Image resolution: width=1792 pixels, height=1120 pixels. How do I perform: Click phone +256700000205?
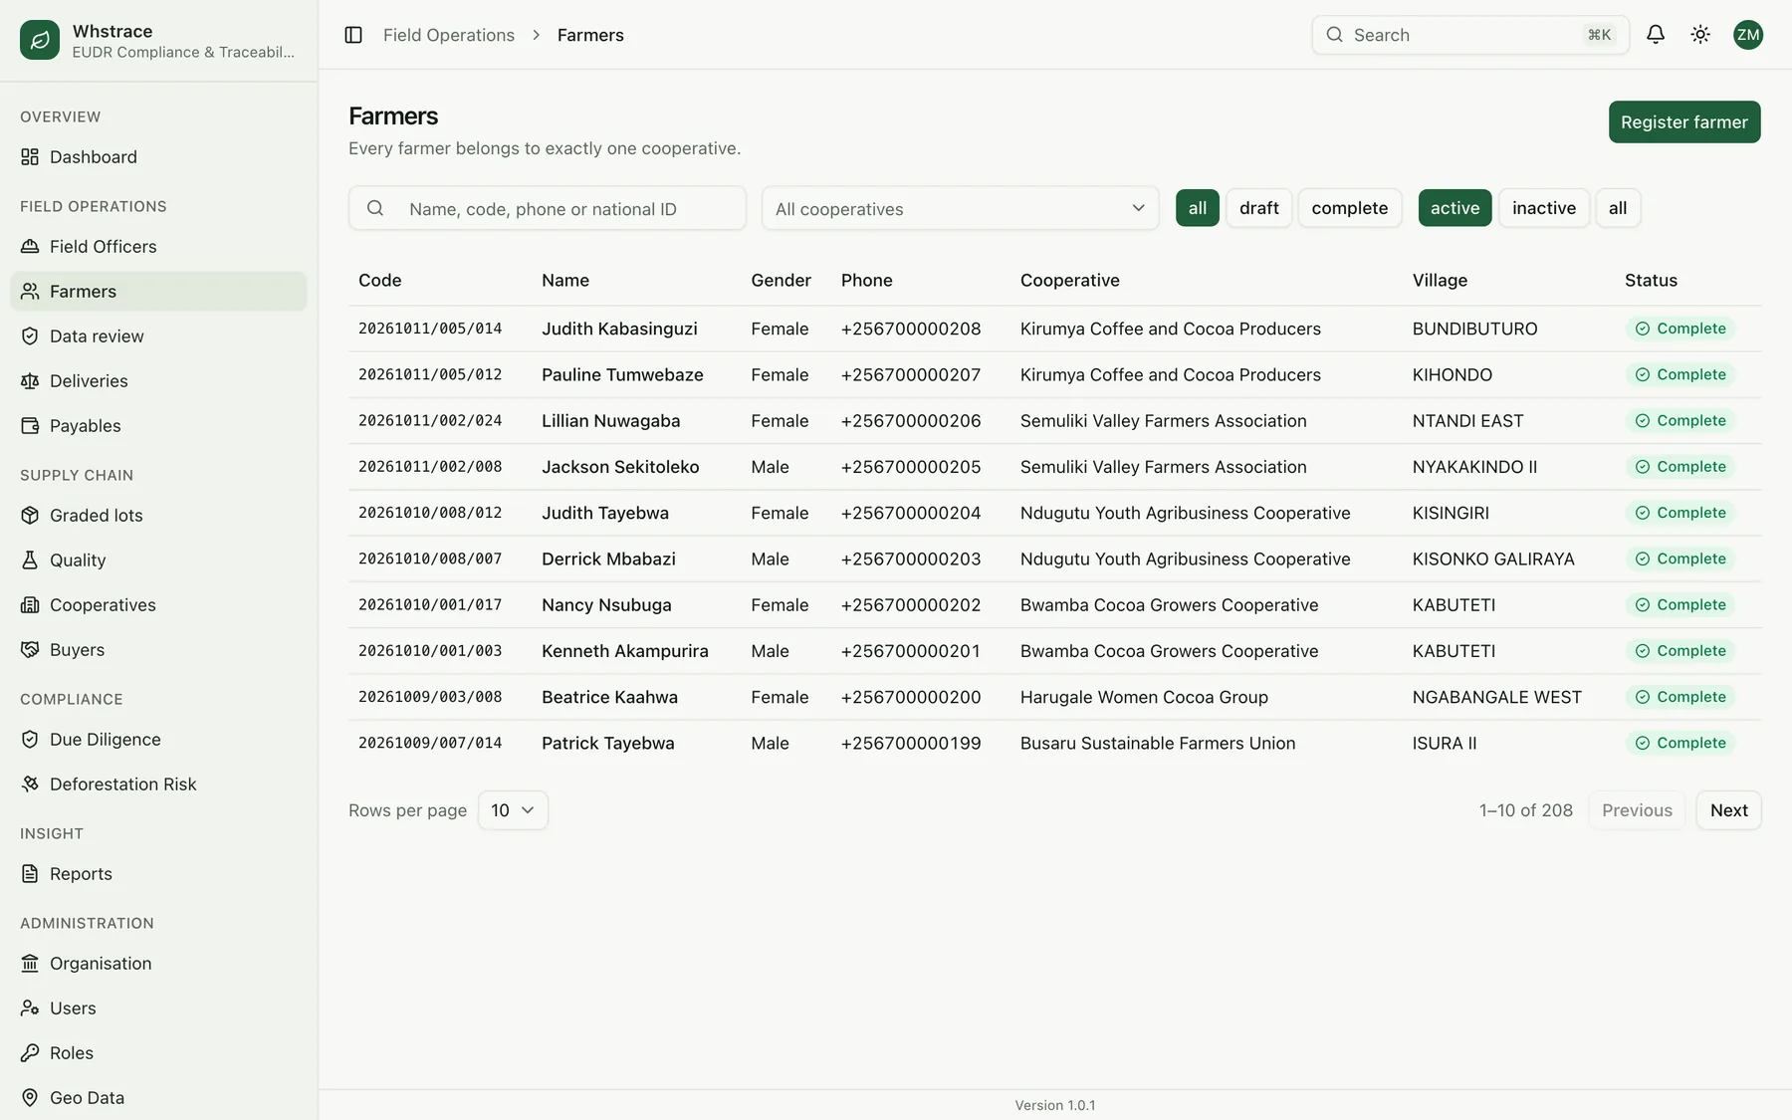911,467
